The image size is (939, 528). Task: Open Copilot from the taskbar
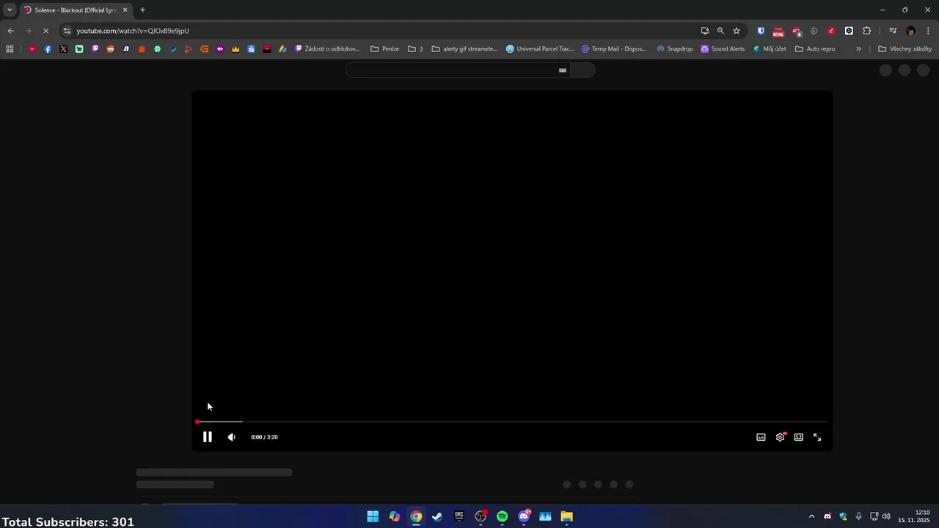395,516
